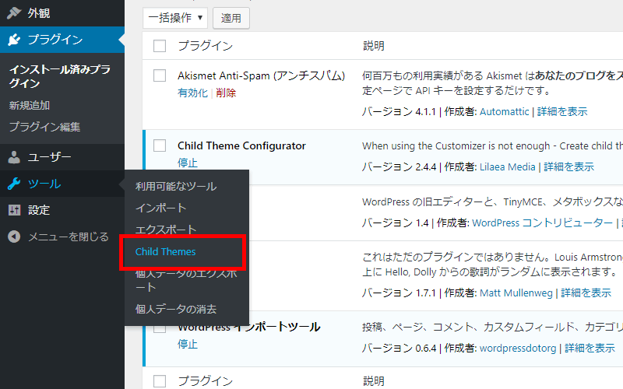
Task: Toggle the select-all checkbox in table footer
Action: (160, 380)
